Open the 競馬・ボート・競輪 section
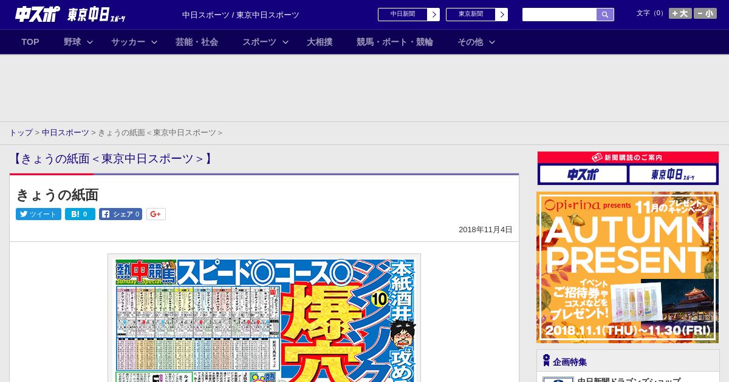This screenshot has height=382, width=729. 395,42
